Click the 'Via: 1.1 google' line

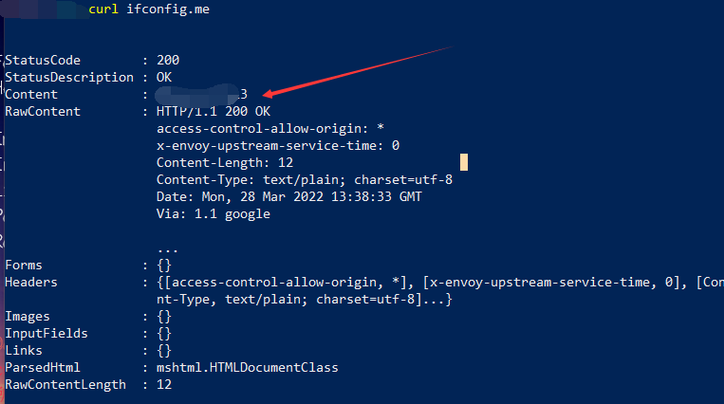coord(213,213)
